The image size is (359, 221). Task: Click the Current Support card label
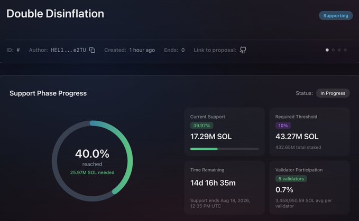tap(207, 117)
